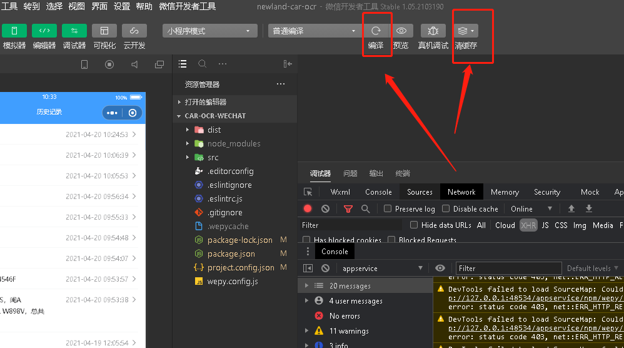Screen dimensions: 624x348
Task: Enable Disable cache checkbox
Action: click(446, 208)
